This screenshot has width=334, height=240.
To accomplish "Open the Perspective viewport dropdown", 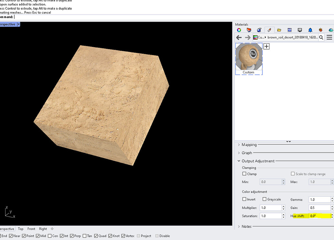I will coord(18,24).
